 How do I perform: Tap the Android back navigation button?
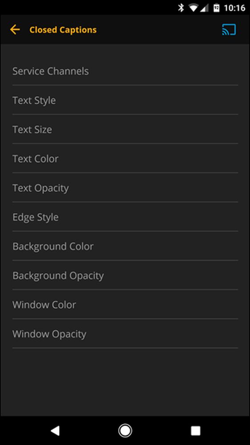tap(55, 430)
